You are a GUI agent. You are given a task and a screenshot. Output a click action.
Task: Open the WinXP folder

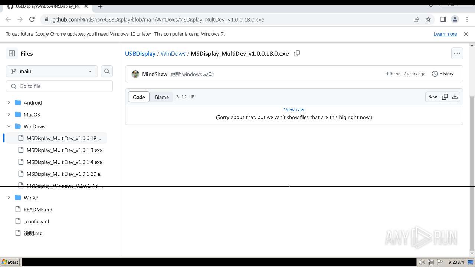[x=31, y=198]
